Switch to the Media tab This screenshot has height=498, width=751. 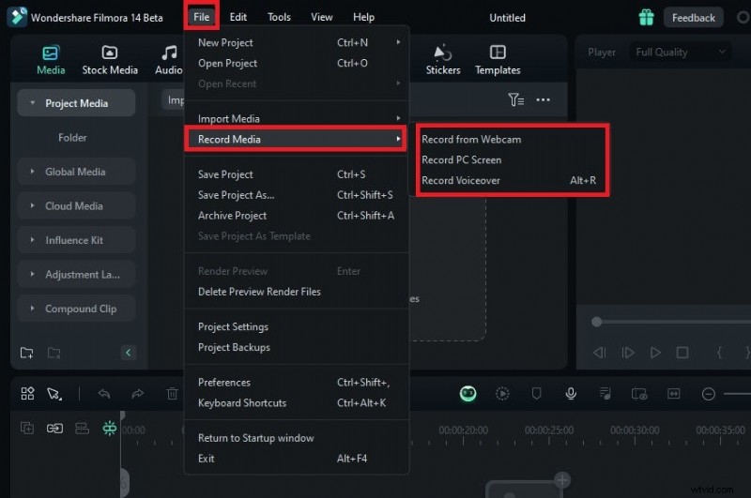pos(51,60)
